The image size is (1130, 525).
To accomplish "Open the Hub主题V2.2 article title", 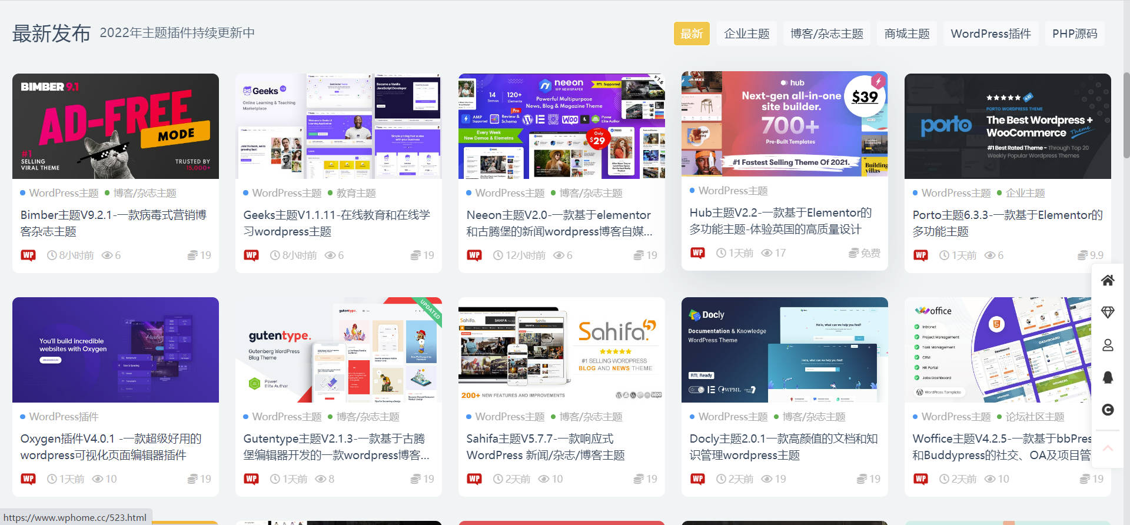I will (781, 221).
